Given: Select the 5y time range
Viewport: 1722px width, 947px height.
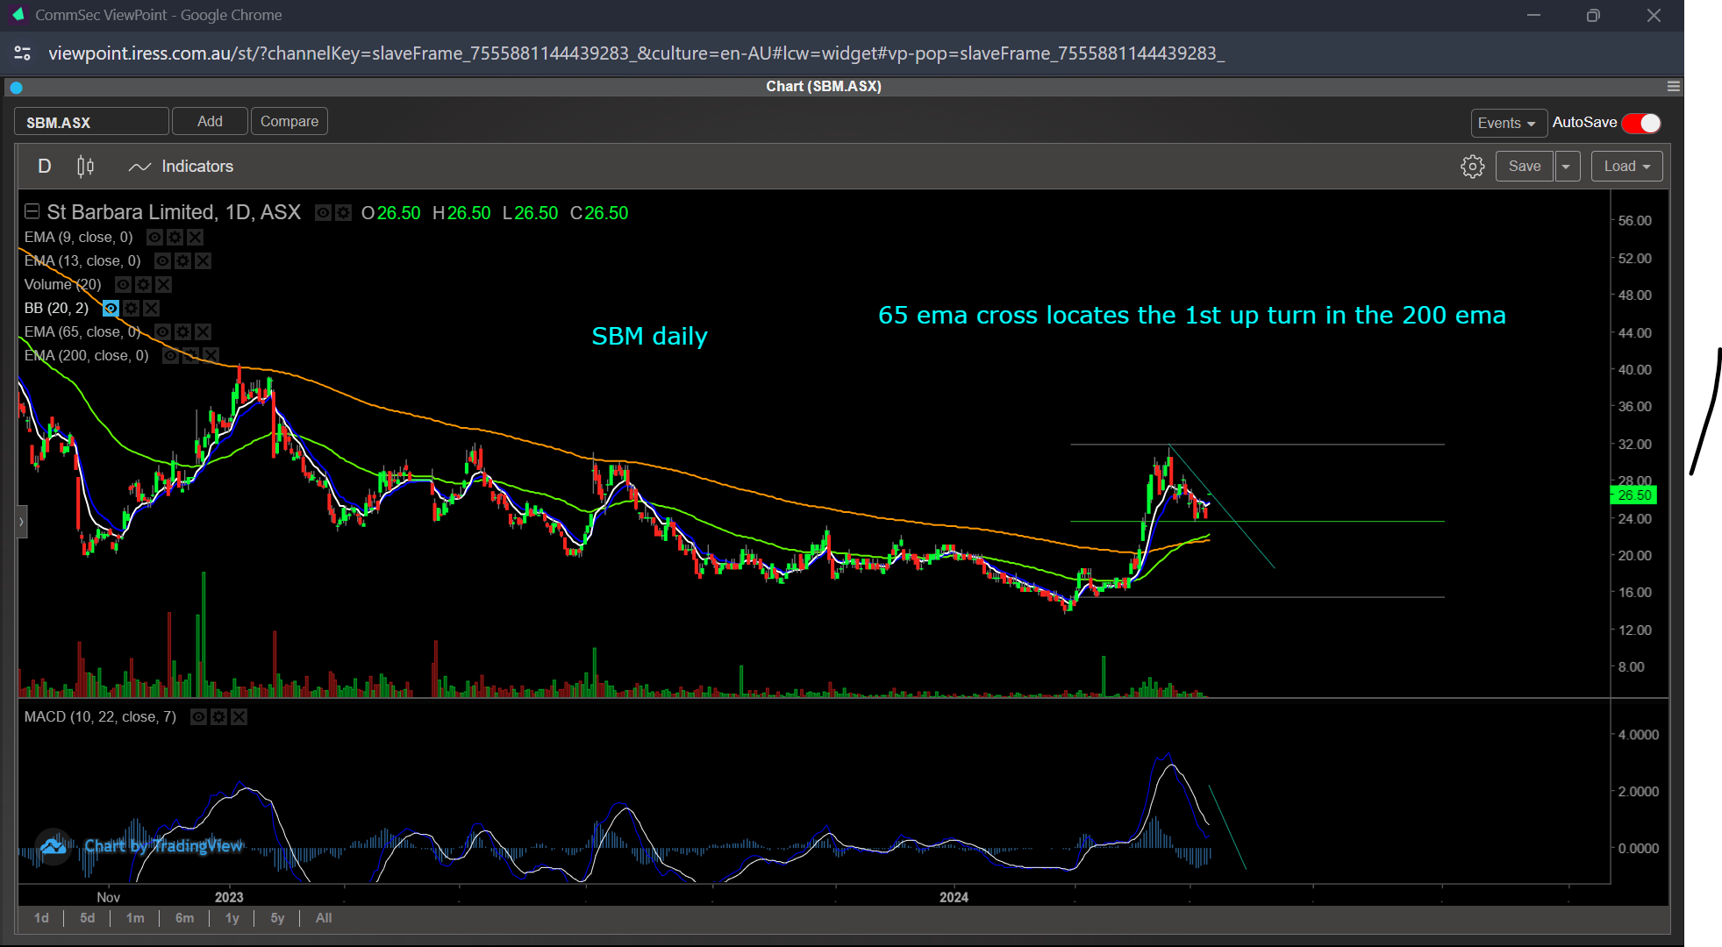Looking at the screenshot, I should pos(277,918).
